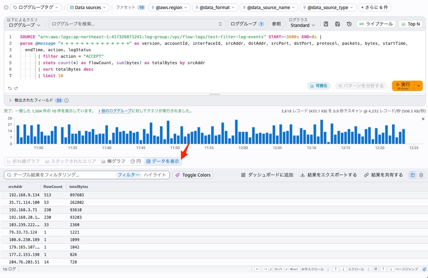Select the データを表示 tab

point(163,161)
